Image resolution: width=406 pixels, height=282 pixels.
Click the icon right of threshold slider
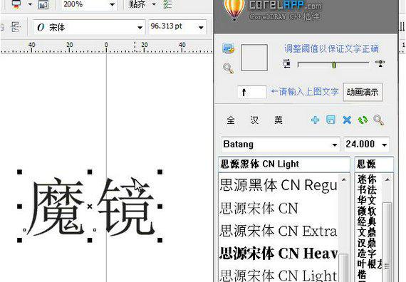pos(380,63)
